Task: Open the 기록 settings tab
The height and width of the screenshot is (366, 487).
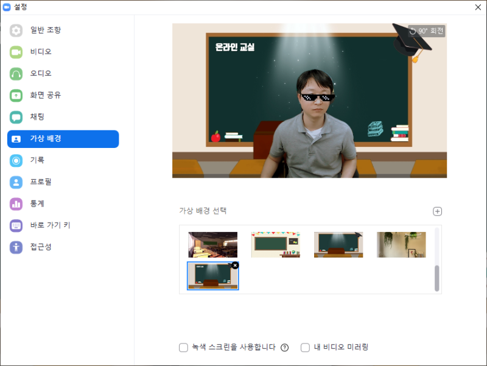Action: [63, 161]
